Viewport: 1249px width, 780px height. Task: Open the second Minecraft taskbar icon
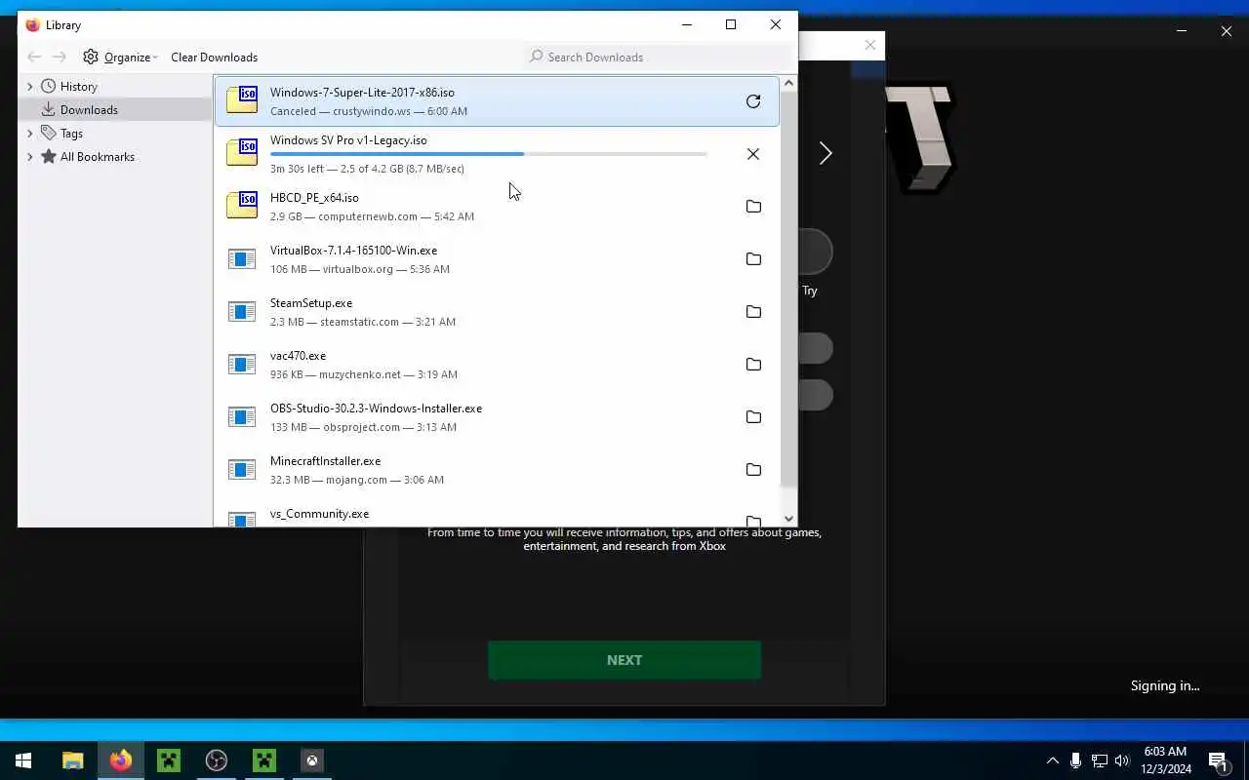pyautogui.click(x=264, y=760)
